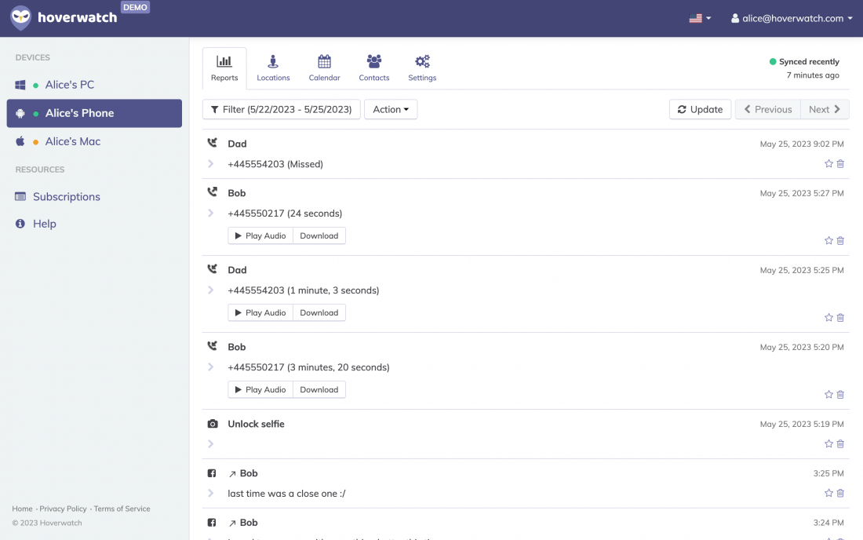Click the call icon of Bob's 5:27 PM entry
This screenshot has height=540, width=863.
coord(213,192)
